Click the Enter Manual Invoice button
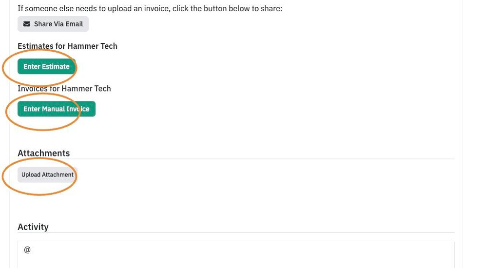 (57, 109)
